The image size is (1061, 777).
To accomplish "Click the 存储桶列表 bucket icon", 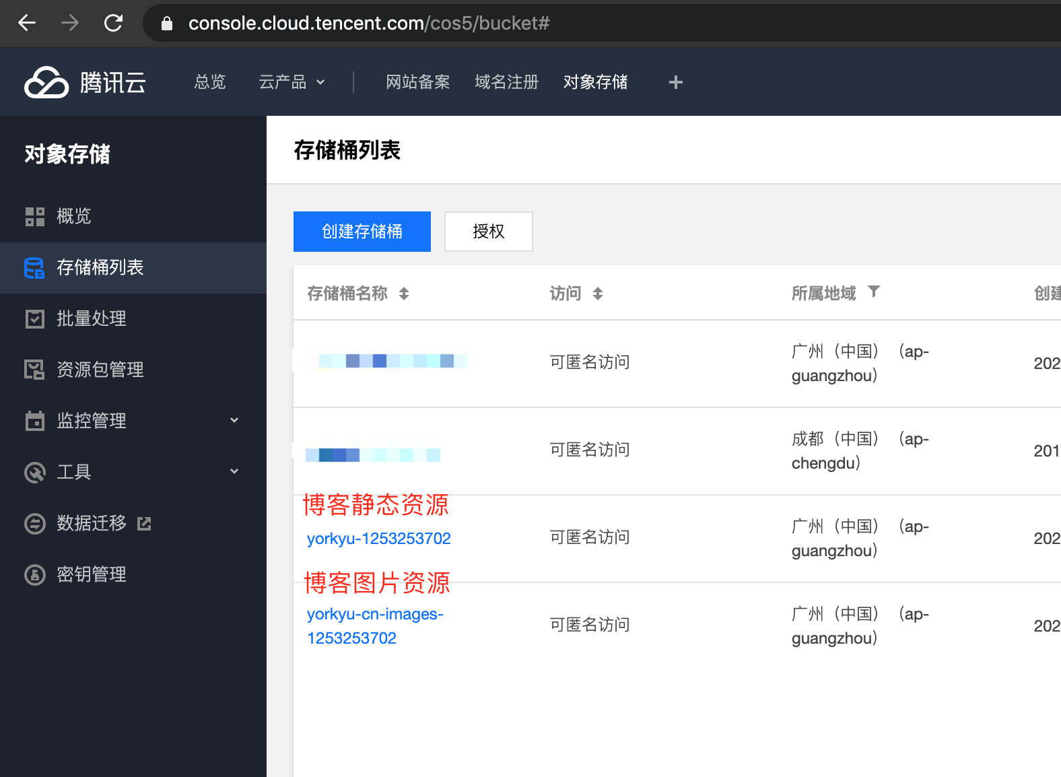I will click(x=34, y=267).
